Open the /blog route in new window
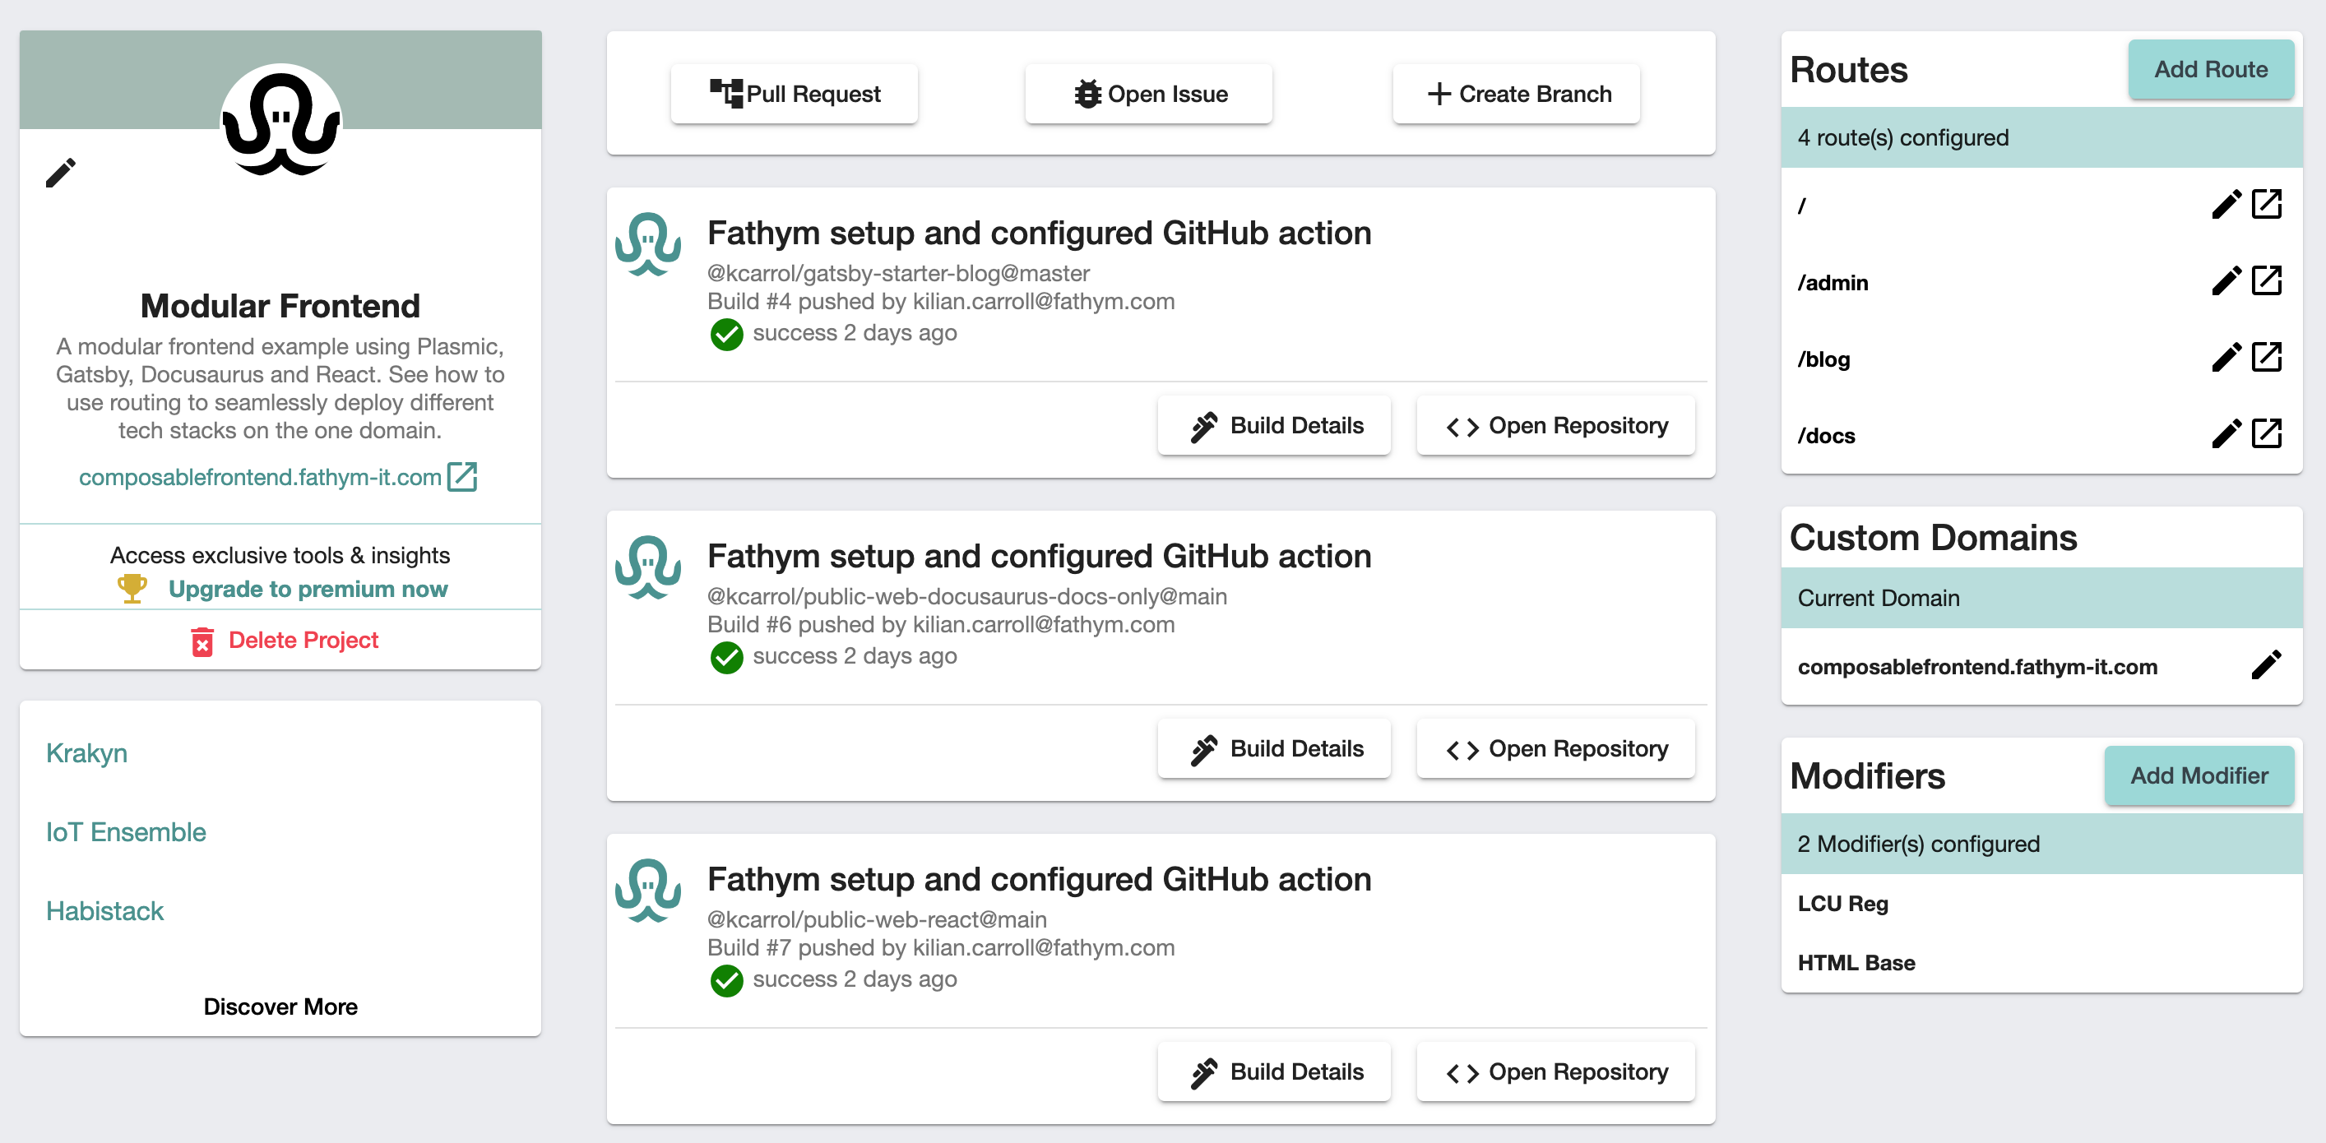The image size is (2326, 1143). point(2267,358)
